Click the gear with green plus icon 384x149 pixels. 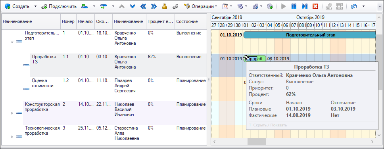pos(270,7)
